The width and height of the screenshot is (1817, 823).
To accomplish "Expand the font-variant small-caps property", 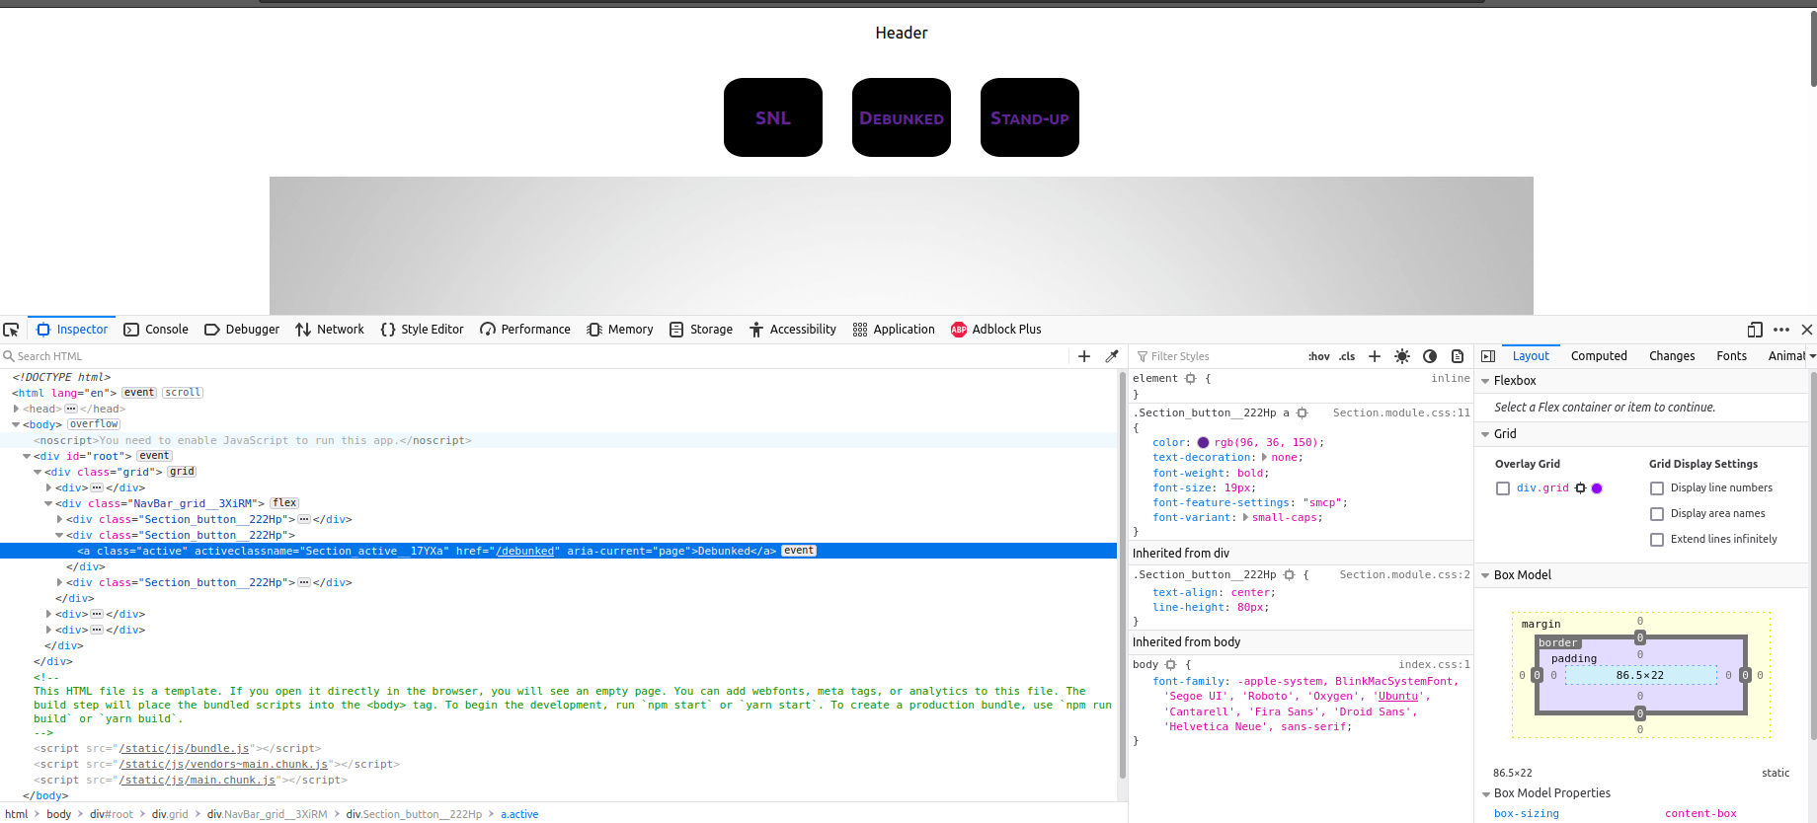I will tap(1245, 517).
